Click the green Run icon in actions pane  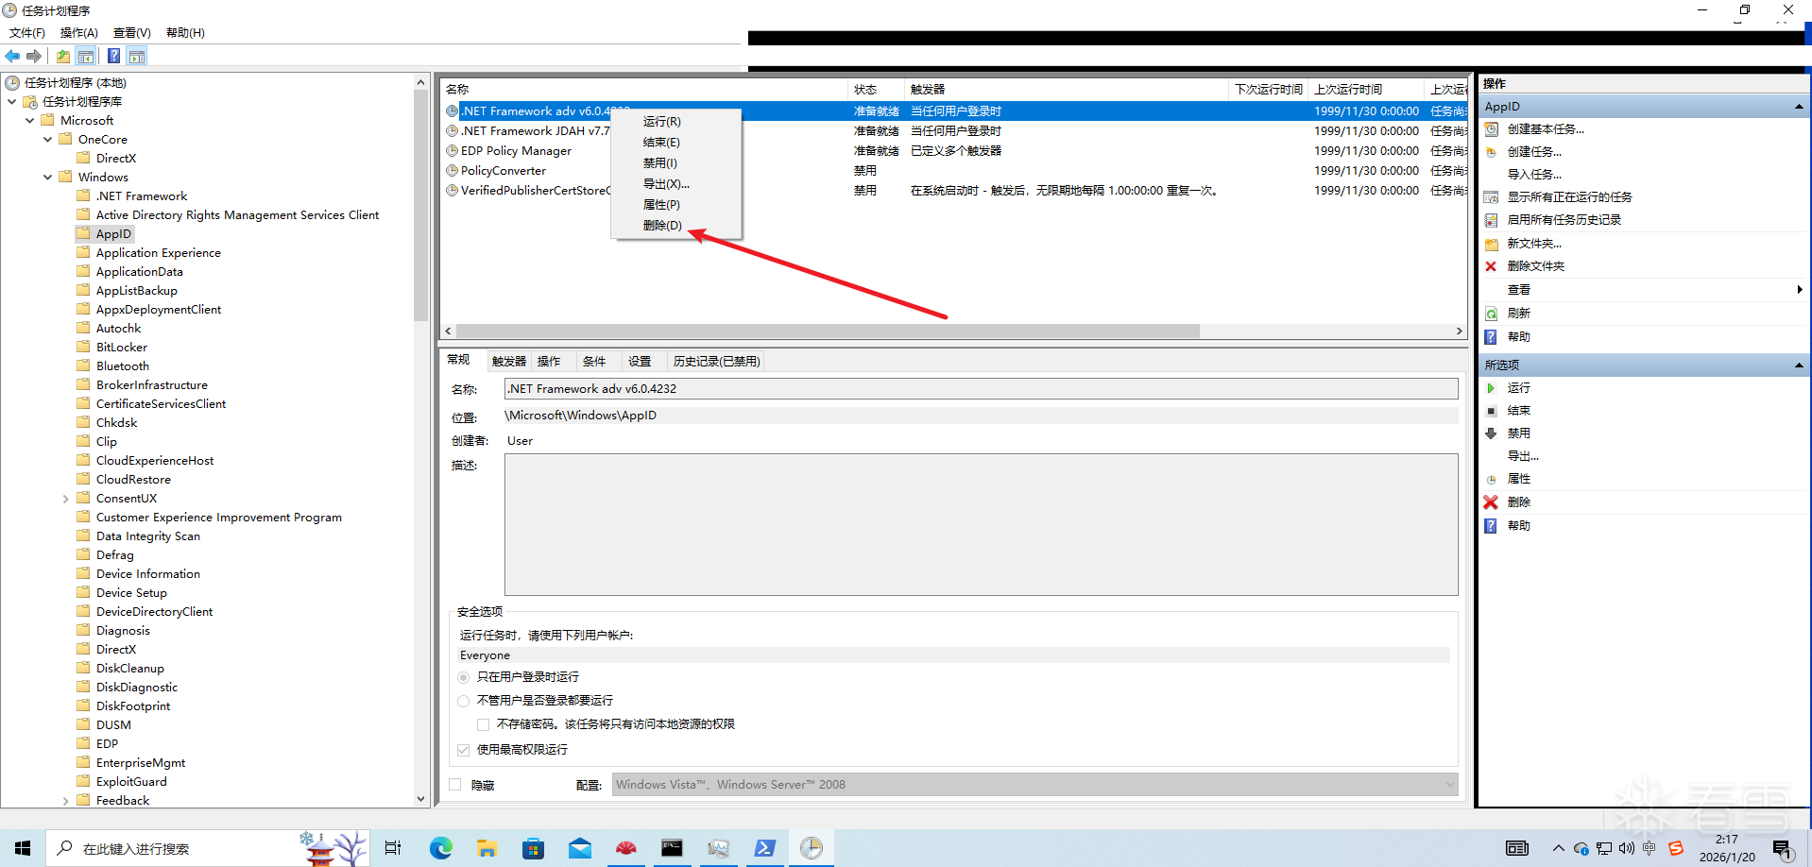click(x=1491, y=388)
